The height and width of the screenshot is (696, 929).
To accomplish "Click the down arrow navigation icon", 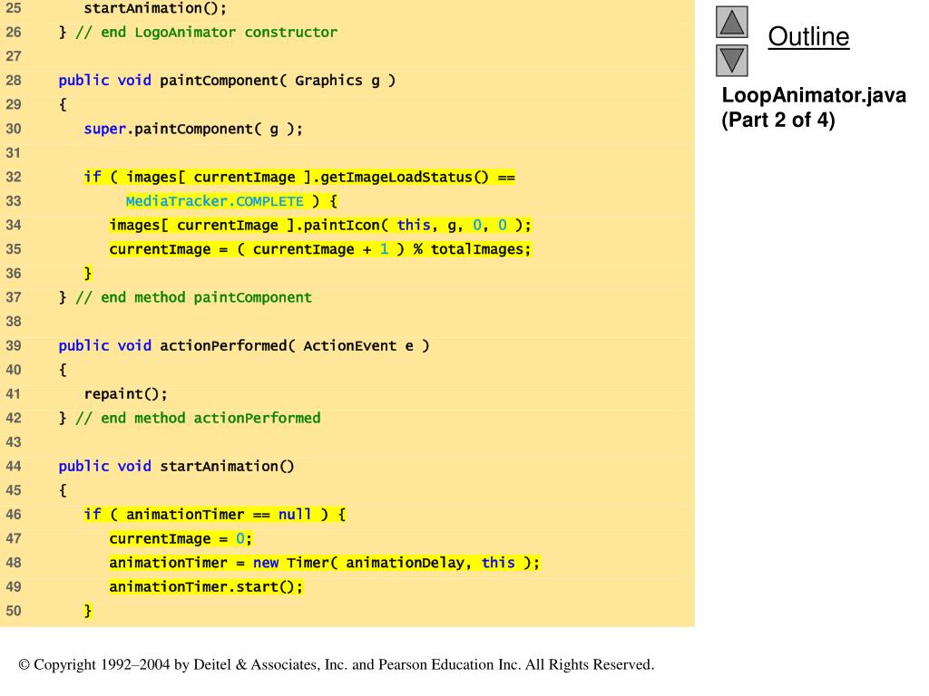I will [732, 61].
